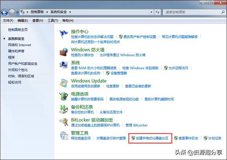Open the 文件(F) menu
Viewport: 227px width, 160px height.
8,20
